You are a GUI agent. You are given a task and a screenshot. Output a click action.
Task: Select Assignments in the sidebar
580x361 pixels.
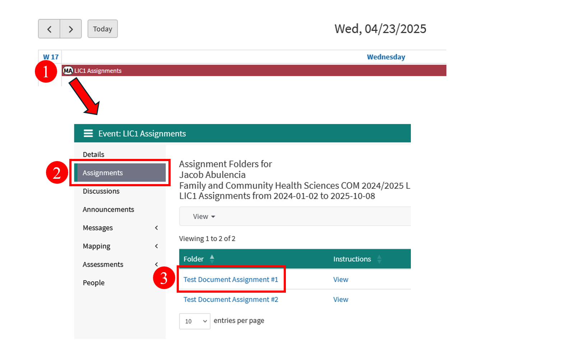120,173
